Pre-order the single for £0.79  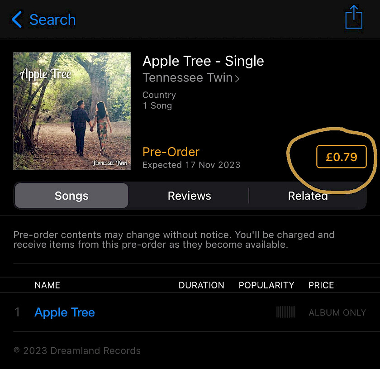point(341,157)
